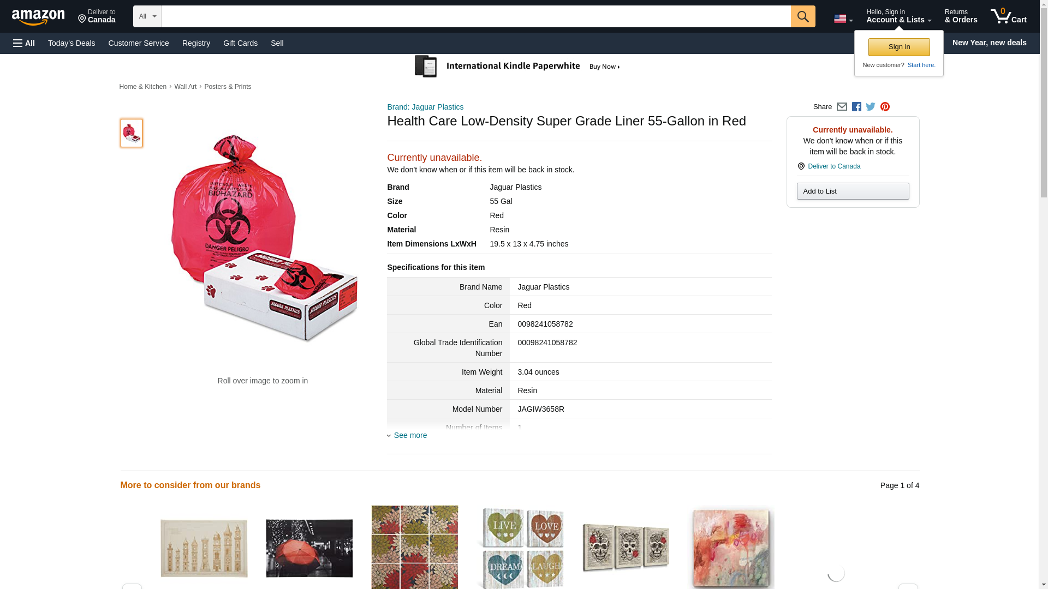Click the Amazon logo

38,16
